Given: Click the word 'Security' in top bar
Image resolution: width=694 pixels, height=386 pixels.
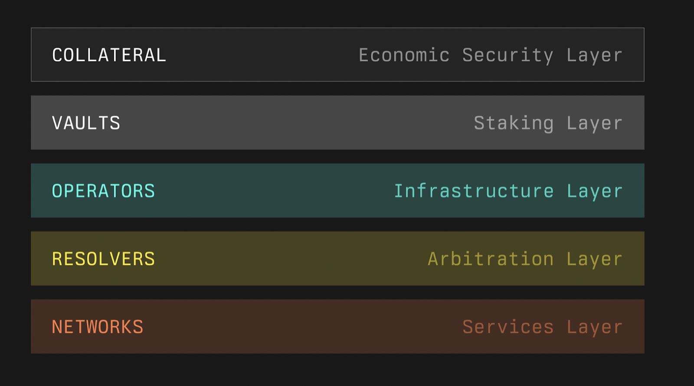Looking at the screenshot, I should click(x=507, y=55).
